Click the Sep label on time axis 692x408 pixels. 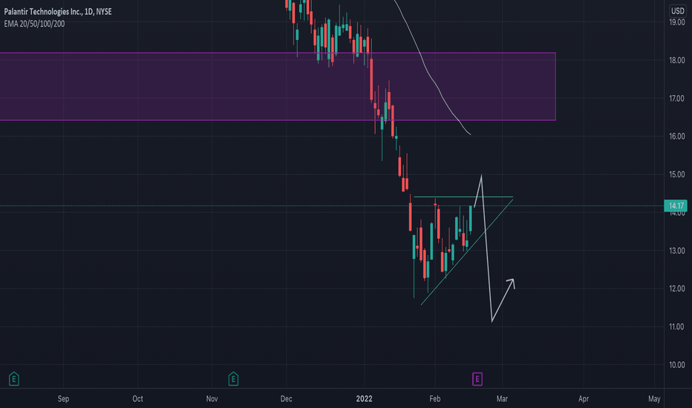pyautogui.click(x=63, y=399)
